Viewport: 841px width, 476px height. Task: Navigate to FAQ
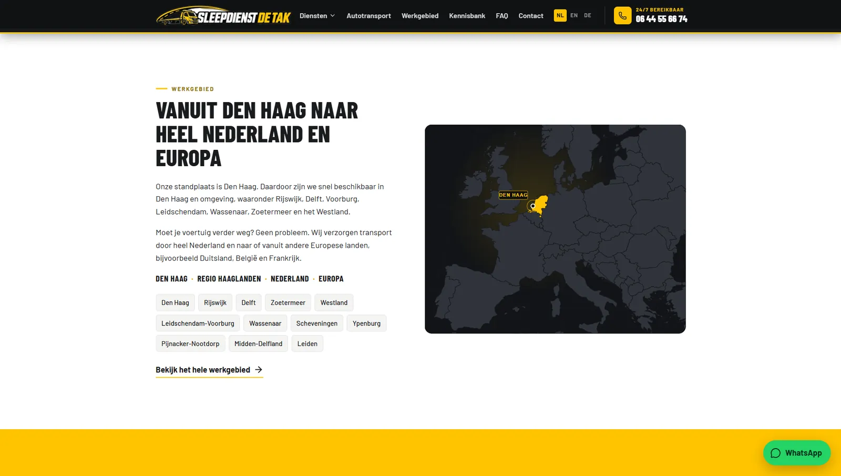[x=502, y=16]
